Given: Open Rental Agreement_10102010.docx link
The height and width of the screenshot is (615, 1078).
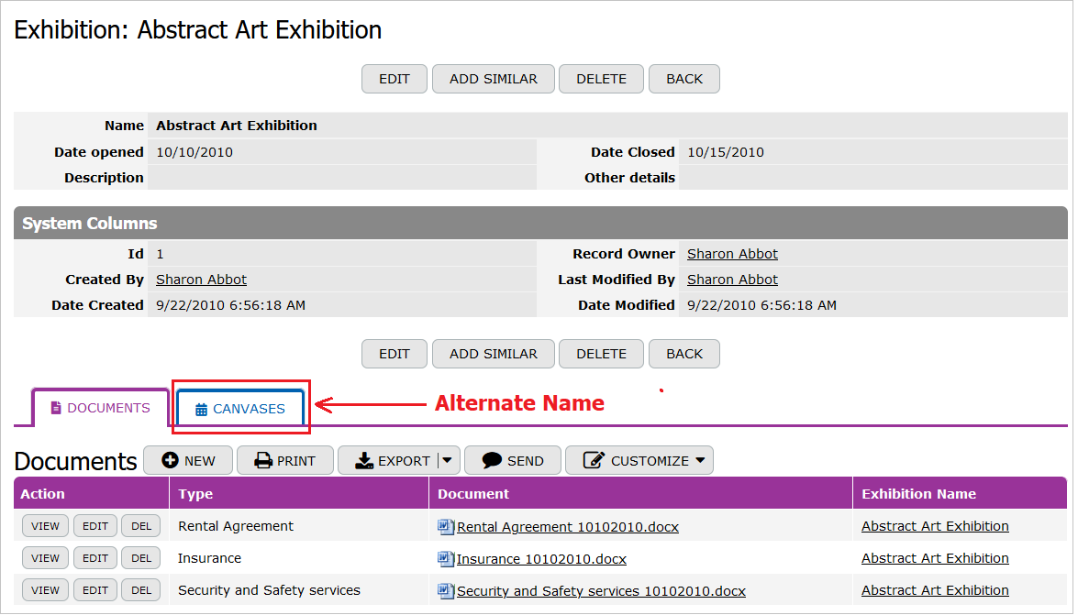Looking at the screenshot, I should point(568,527).
